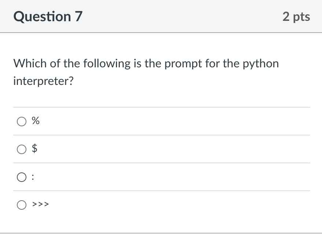Screen dimensions: 322x235
Task: Click the number 2 beside pts
Action: pos(286,16)
